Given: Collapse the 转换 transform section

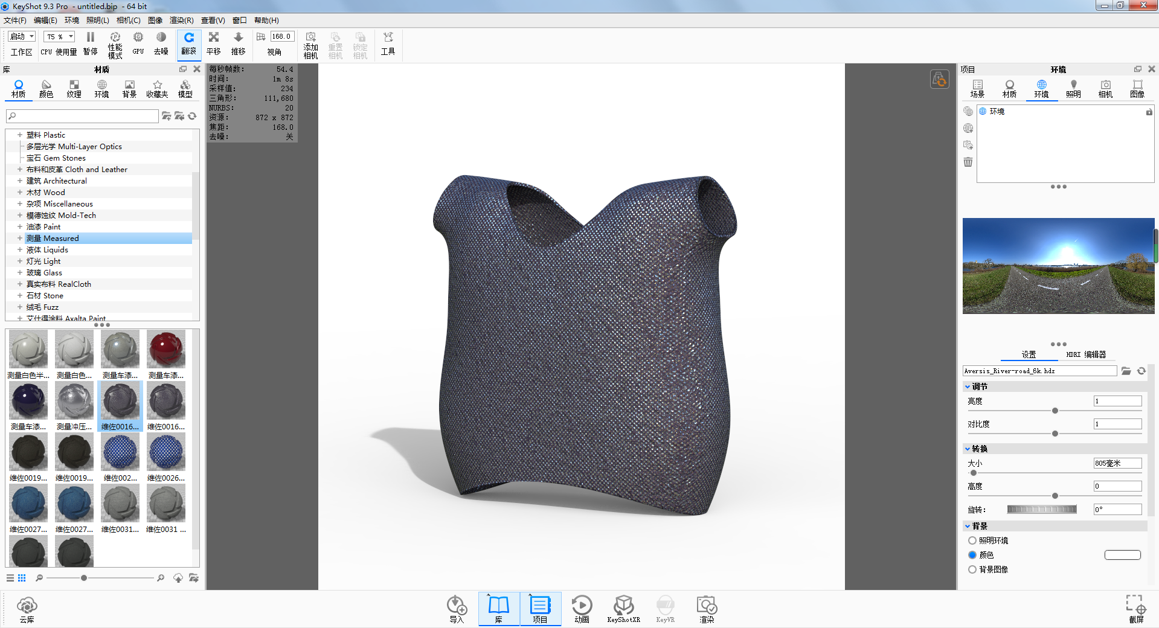Looking at the screenshot, I should click(x=968, y=449).
